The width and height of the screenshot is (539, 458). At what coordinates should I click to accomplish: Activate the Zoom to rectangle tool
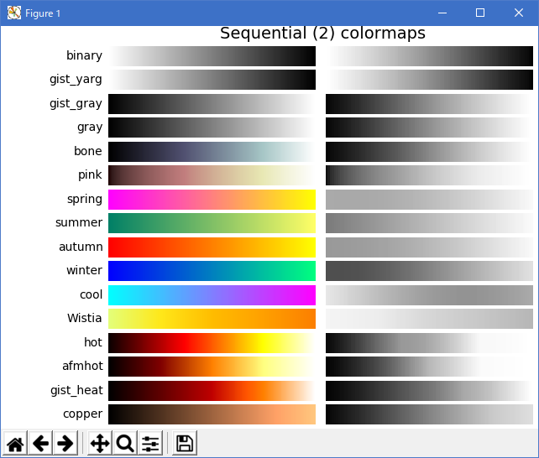125,443
